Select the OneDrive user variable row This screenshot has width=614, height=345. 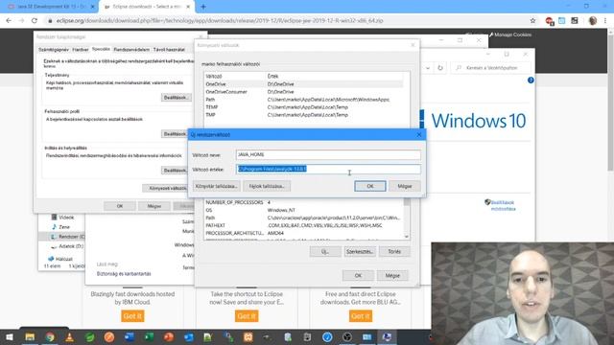click(303, 84)
